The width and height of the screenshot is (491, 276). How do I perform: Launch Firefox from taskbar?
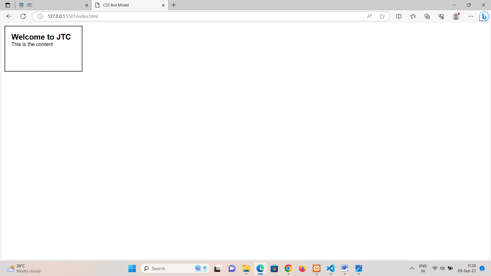click(x=303, y=269)
